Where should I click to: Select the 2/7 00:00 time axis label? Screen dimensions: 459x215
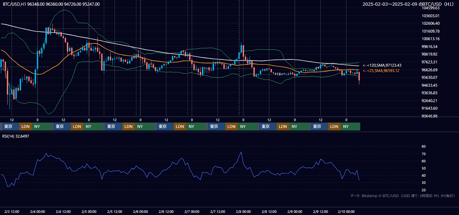tap(192, 212)
